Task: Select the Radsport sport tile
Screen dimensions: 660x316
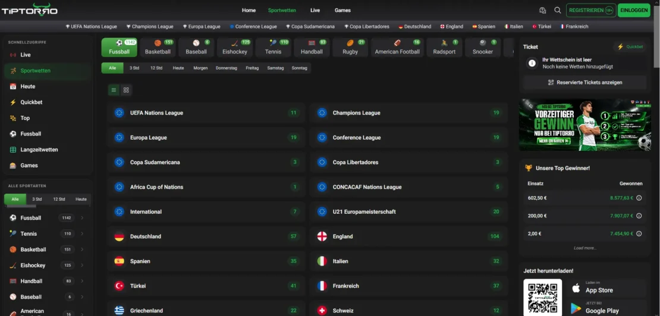Action: coord(445,48)
